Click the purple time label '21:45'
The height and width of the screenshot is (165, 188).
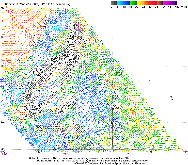point(67,154)
